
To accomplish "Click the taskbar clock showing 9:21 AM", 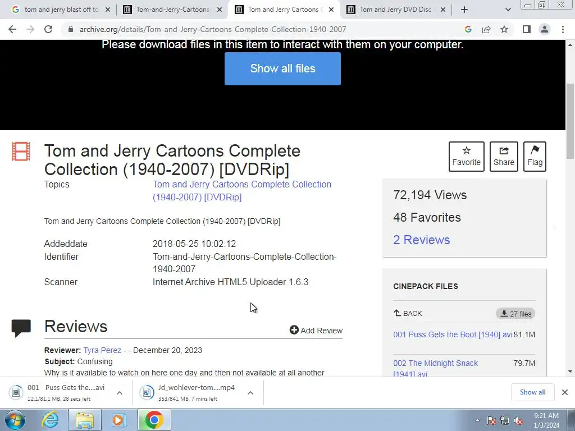I will [x=546, y=420].
